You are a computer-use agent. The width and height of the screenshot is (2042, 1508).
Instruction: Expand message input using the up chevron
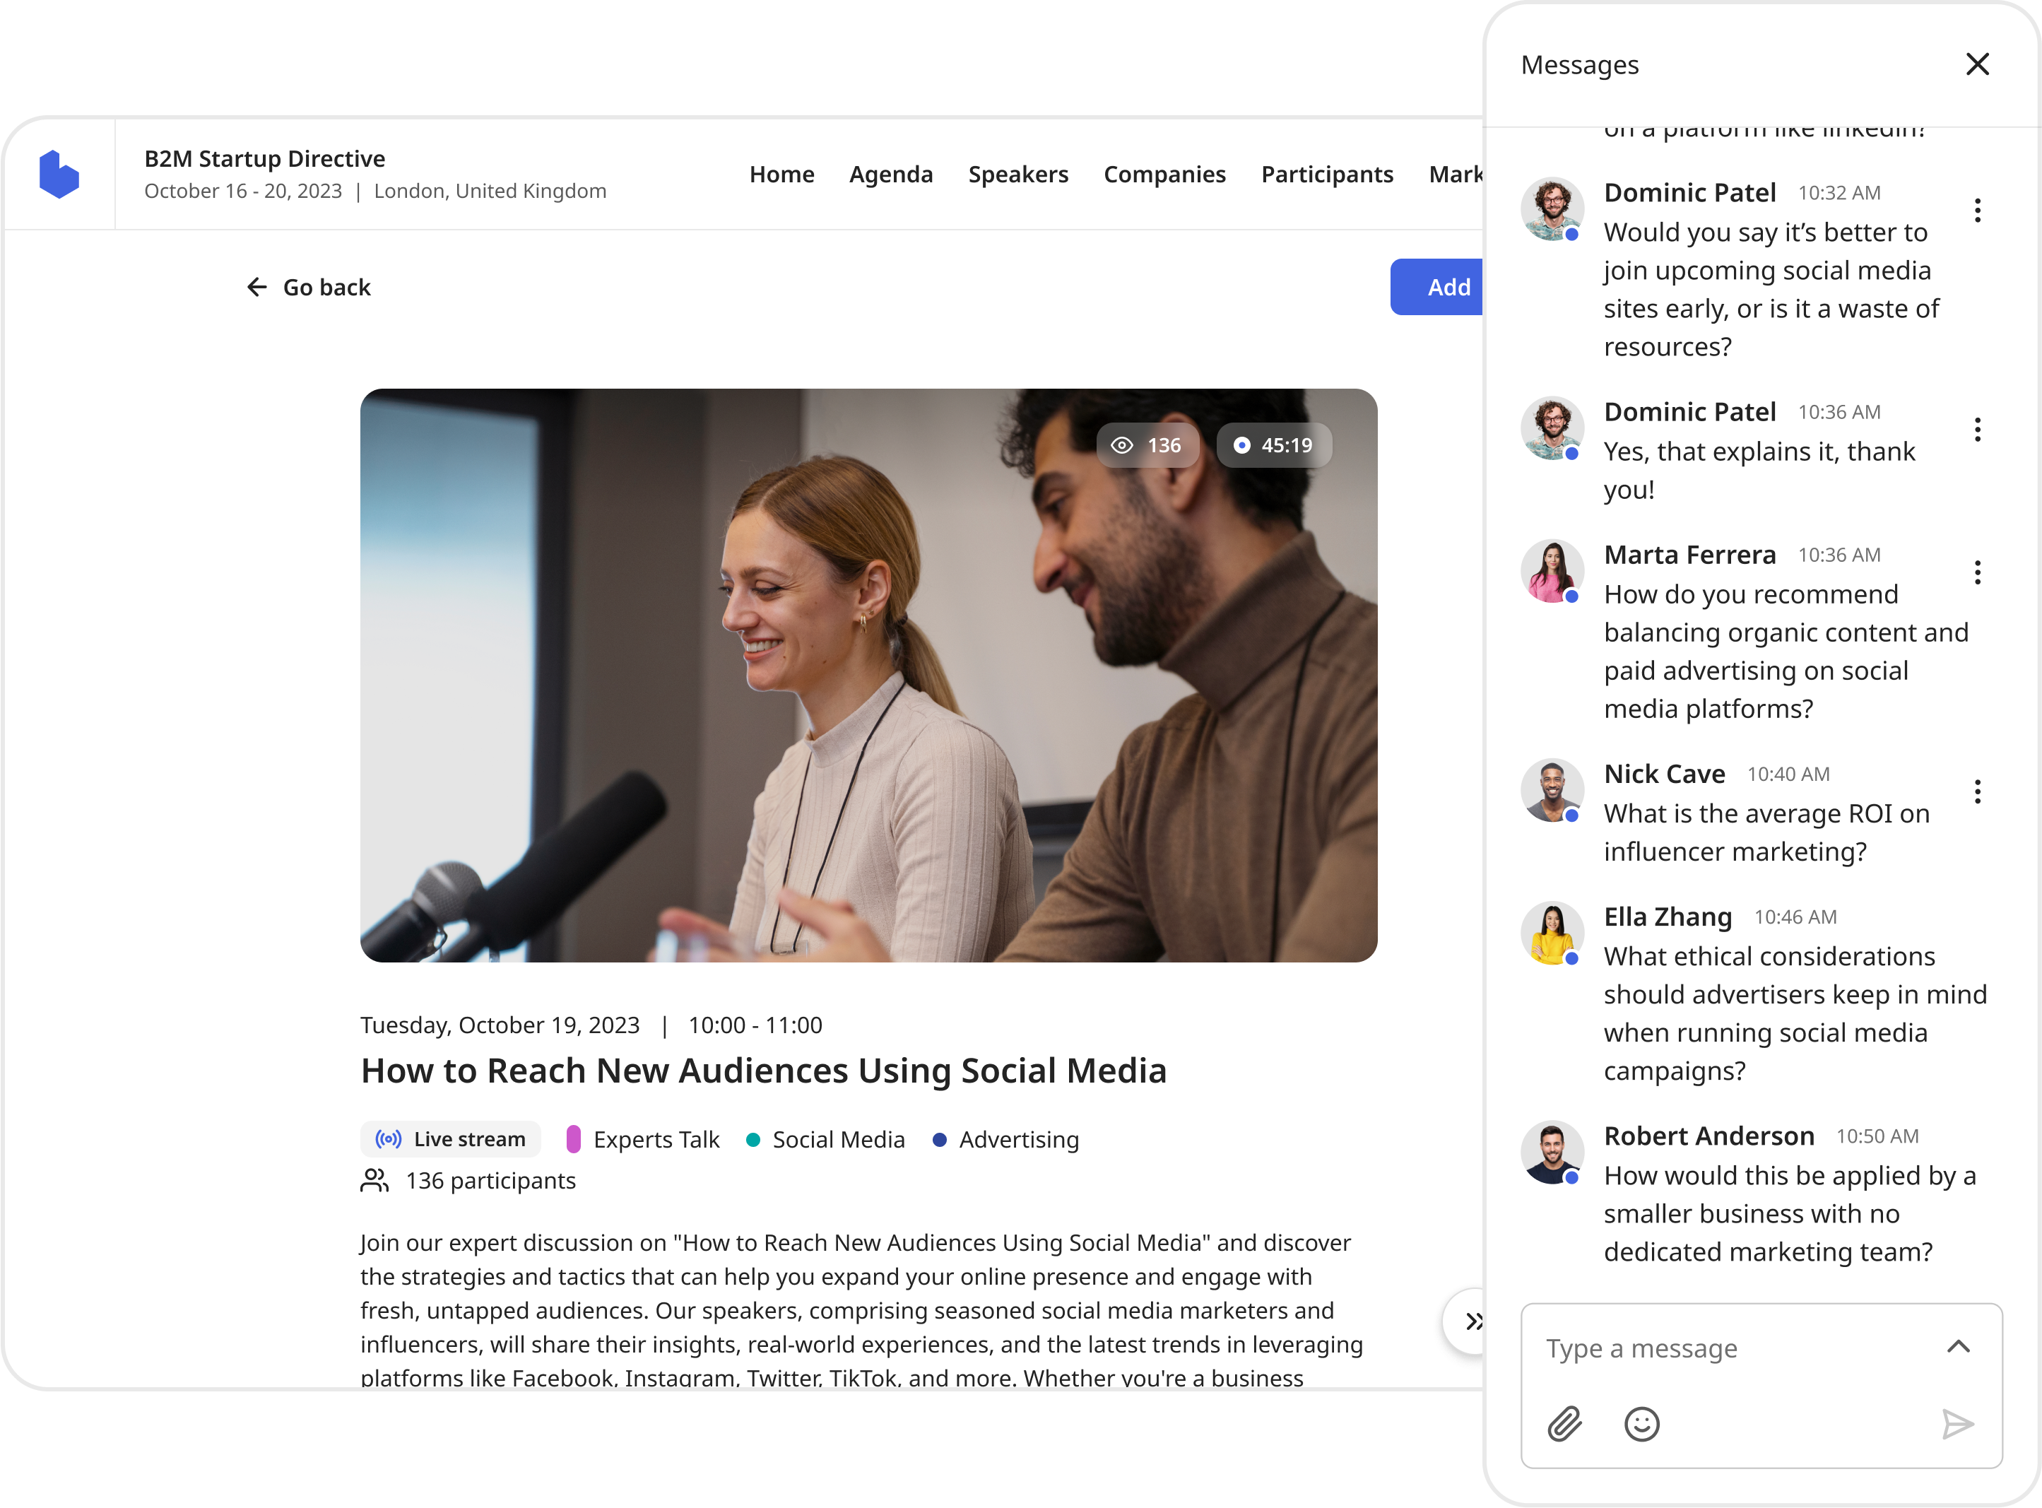pyautogui.click(x=1958, y=1346)
